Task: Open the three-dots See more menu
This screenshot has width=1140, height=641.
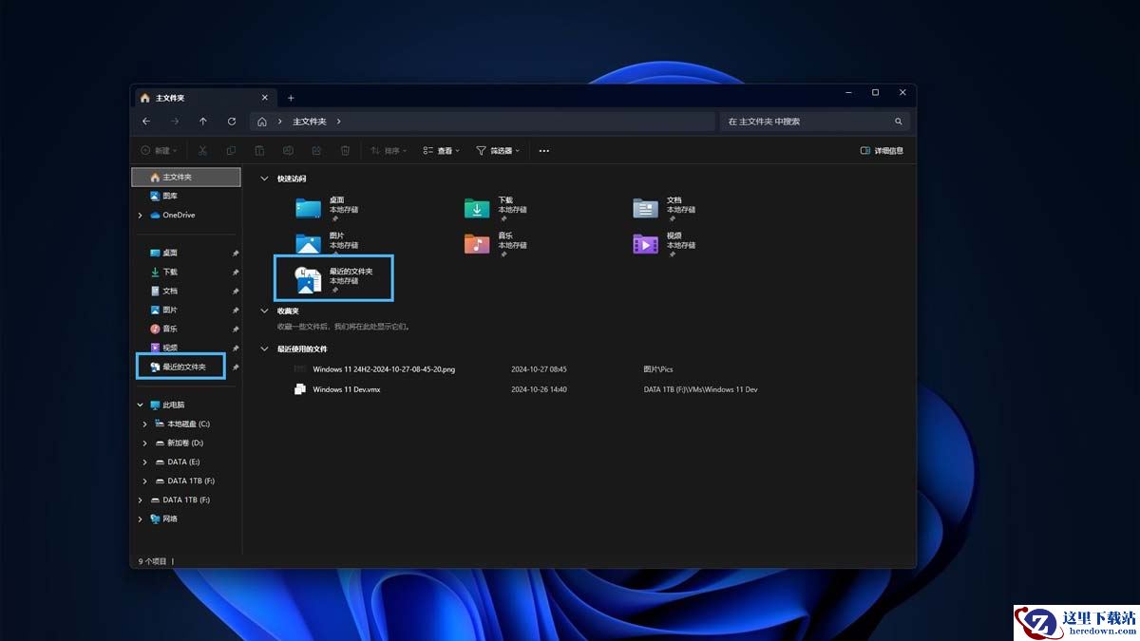Action: (x=544, y=150)
